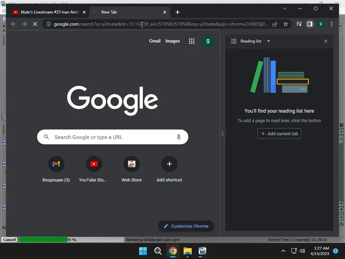Open a new tab with plus button

(x=178, y=12)
